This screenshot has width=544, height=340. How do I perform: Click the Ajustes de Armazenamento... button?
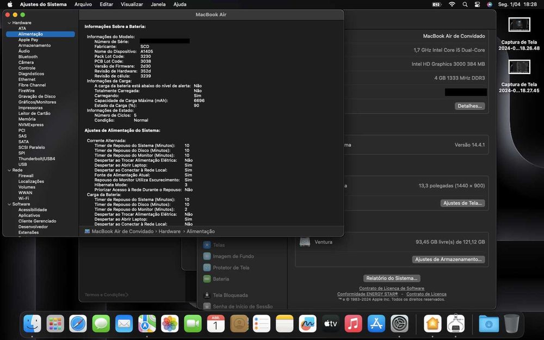[x=448, y=259]
